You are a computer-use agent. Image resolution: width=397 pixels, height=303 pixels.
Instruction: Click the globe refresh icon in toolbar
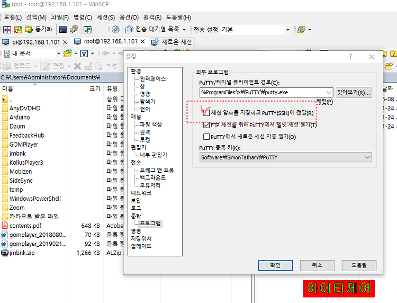coord(301,30)
